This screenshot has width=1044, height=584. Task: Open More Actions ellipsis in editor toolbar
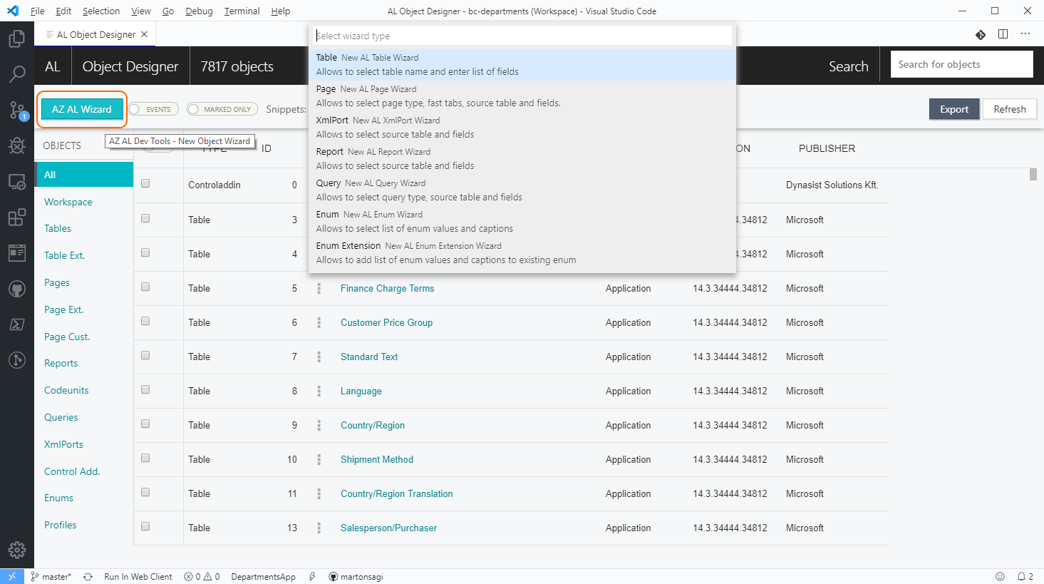(x=1025, y=34)
